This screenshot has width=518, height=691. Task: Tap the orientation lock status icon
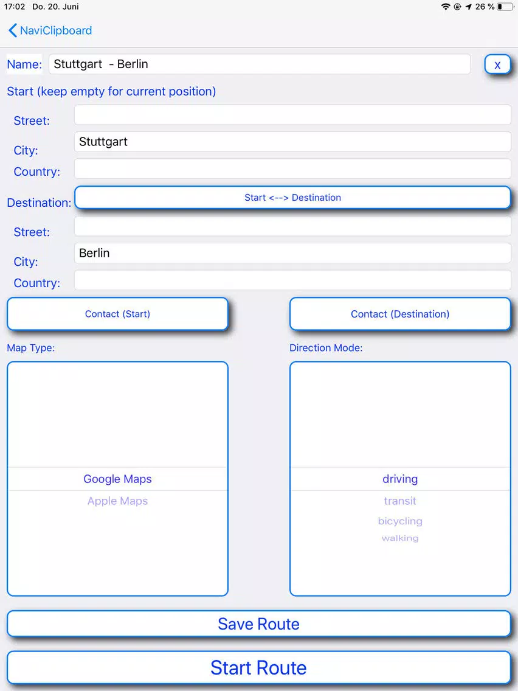[x=457, y=7]
